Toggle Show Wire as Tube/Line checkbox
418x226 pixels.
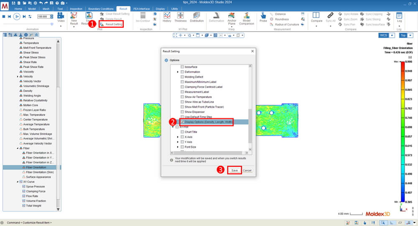(x=182, y=102)
